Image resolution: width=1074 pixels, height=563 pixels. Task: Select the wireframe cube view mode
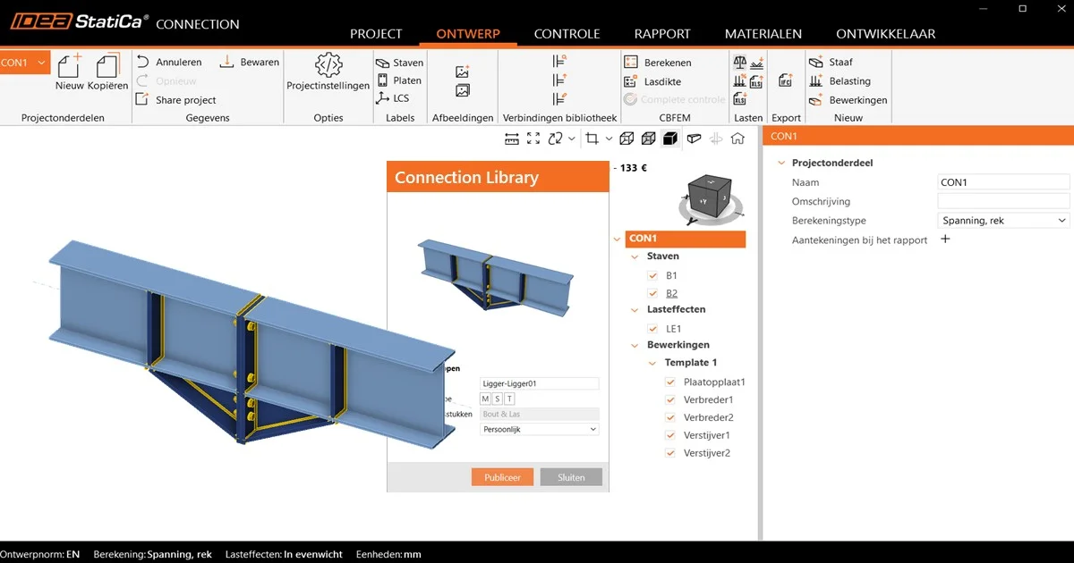pos(627,139)
